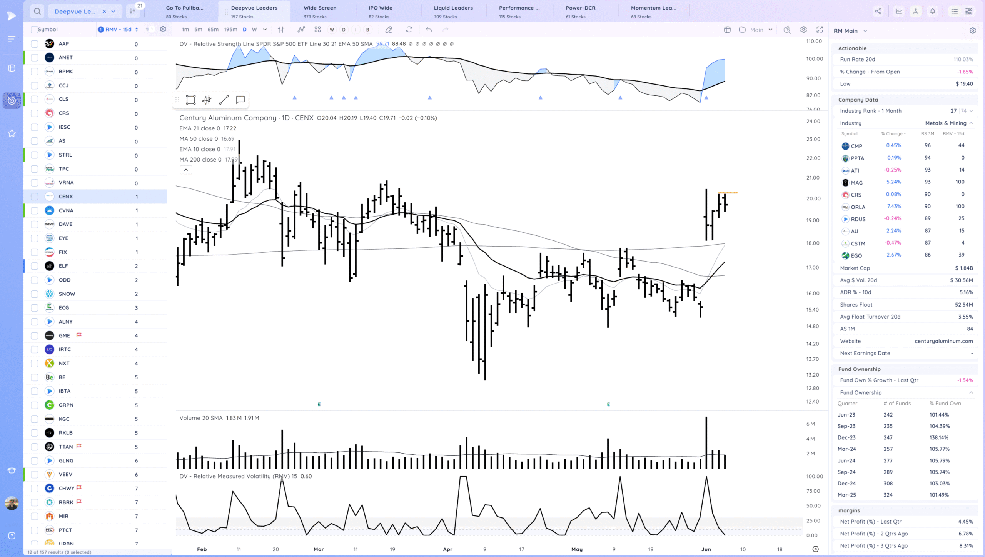The height and width of the screenshot is (557, 985).
Task: Select the trend line drawing tool
Action: click(224, 100)
